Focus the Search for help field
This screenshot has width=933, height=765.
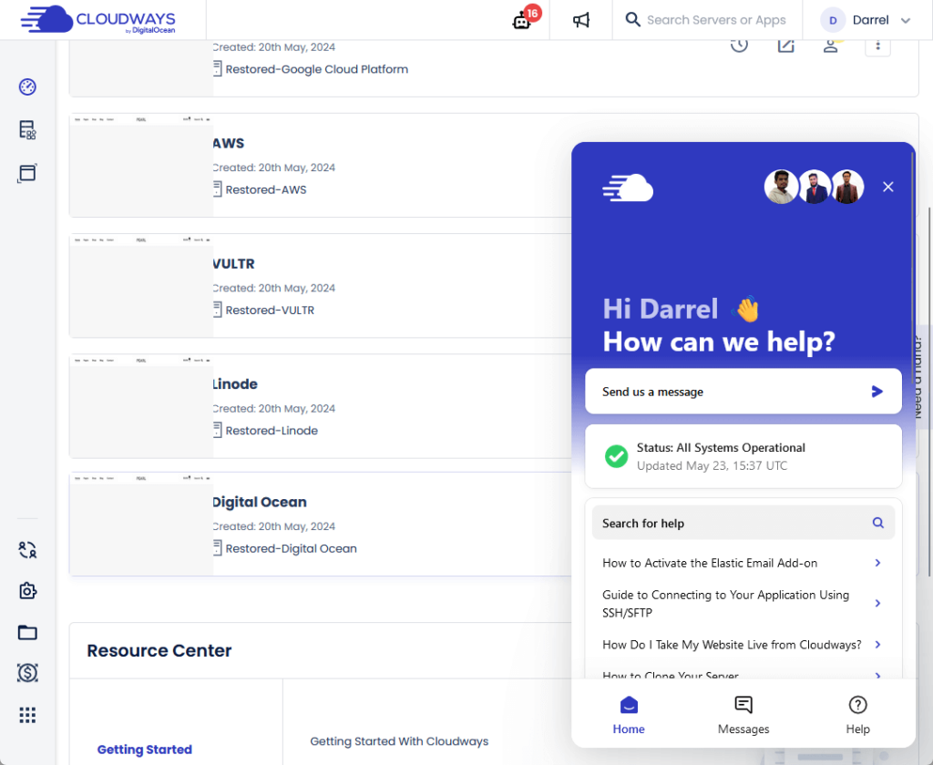click(743, 523)
